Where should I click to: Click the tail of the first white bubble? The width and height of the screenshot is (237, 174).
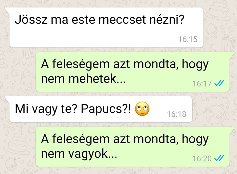(x=7, y=10)
